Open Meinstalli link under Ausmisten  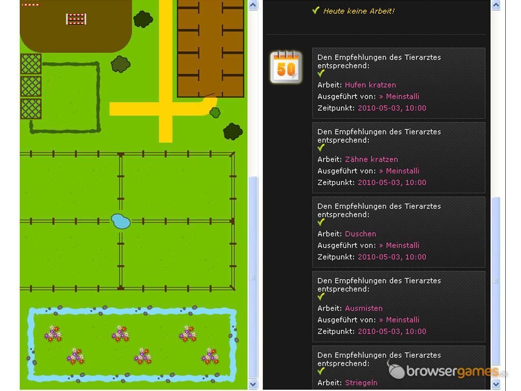pyautogui.click(x=399, y=320)
